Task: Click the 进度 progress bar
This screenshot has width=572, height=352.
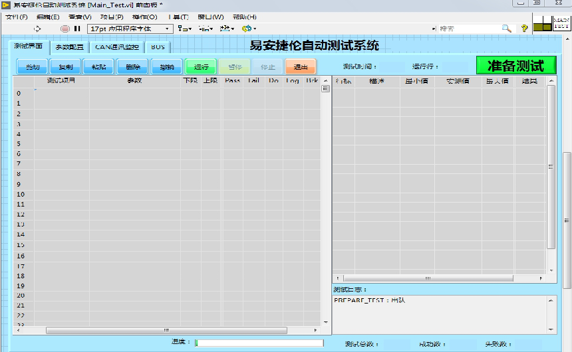Action: click(x=259, y=343)
